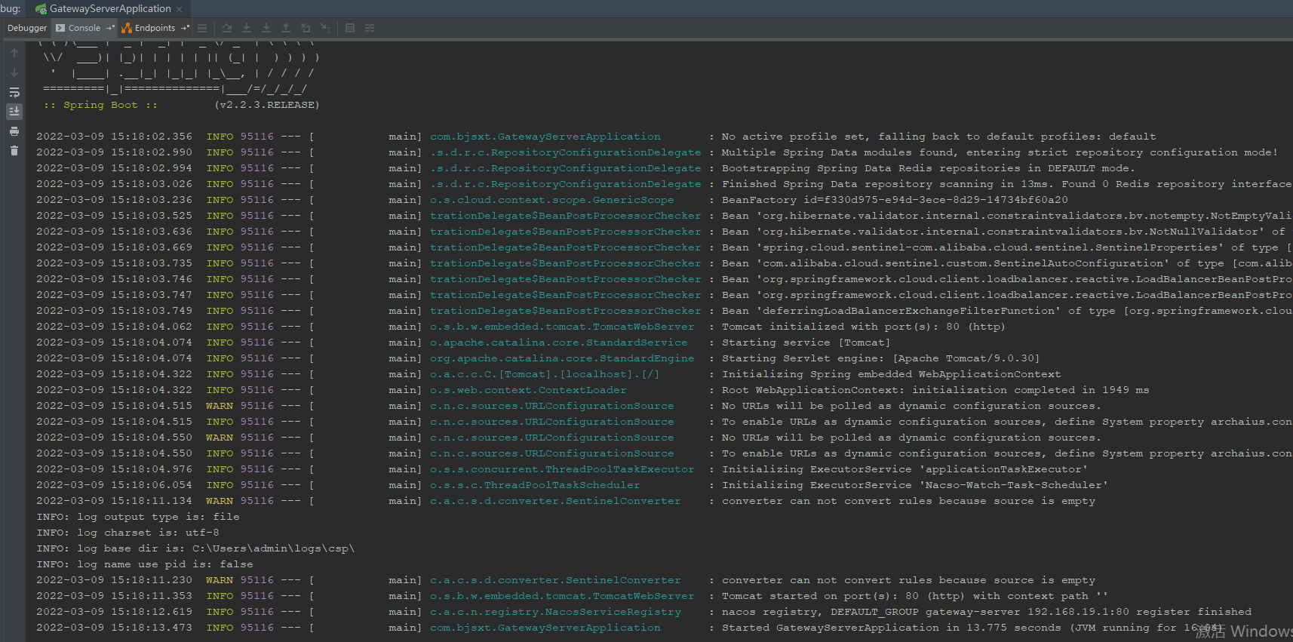Image resolution: width=1293 pixels, height=642 pixels.
Task: Click the 15:18:04.515 WARN log level label
Action: (220, 406)
